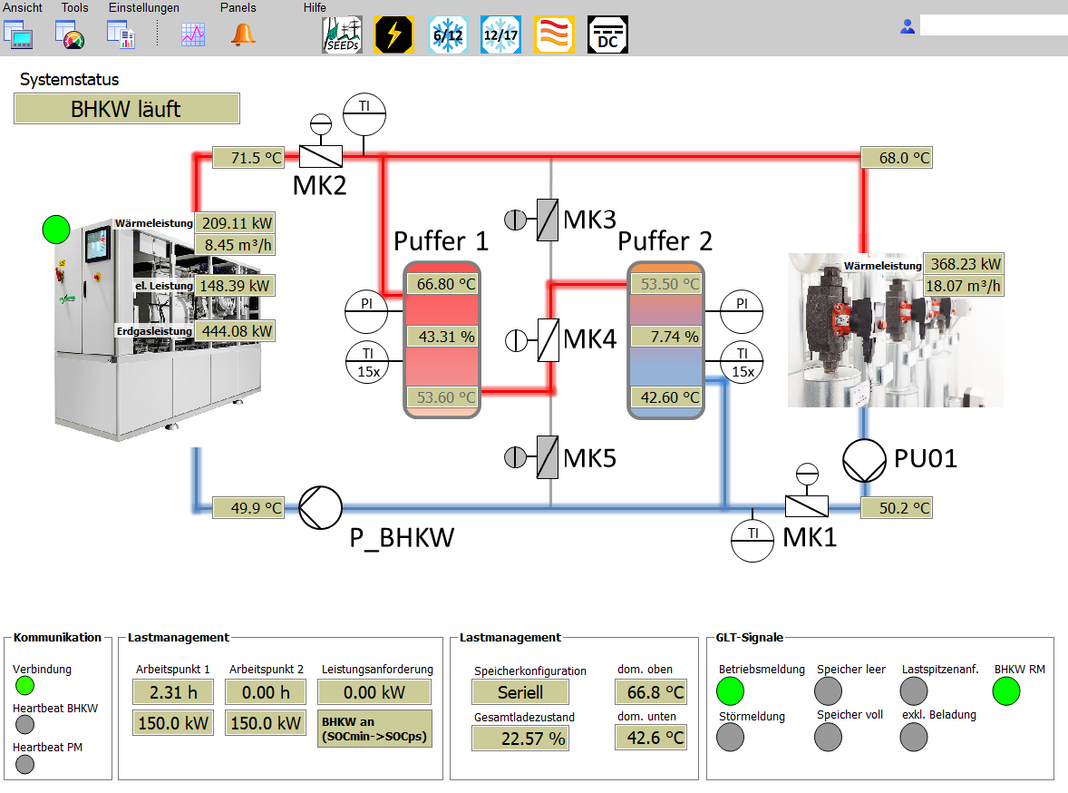Screen dimensions: 1068x793
Task: Click the BHKW unit image
Action: click(157, 330)
